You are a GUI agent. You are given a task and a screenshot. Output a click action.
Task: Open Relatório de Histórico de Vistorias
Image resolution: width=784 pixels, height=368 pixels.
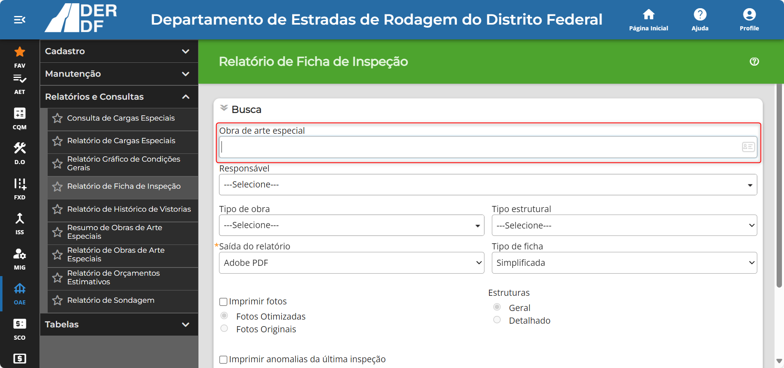tap(129, 209)
